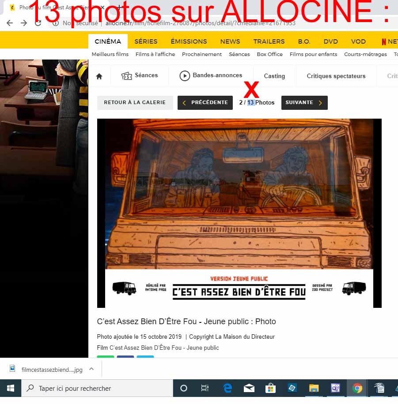Image resolution: width=398 pixels, height=404 pixels.
Task: Click the Netflix navigation item
Action: (x=390, y=41)
